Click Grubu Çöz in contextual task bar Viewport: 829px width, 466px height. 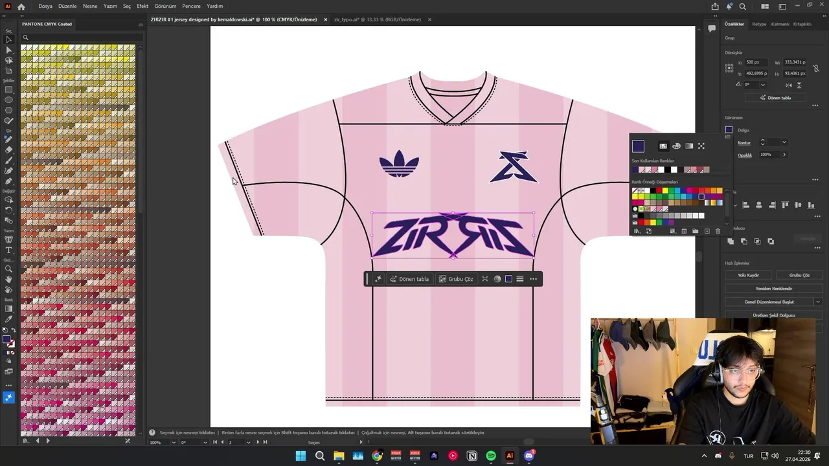point(456,279)
